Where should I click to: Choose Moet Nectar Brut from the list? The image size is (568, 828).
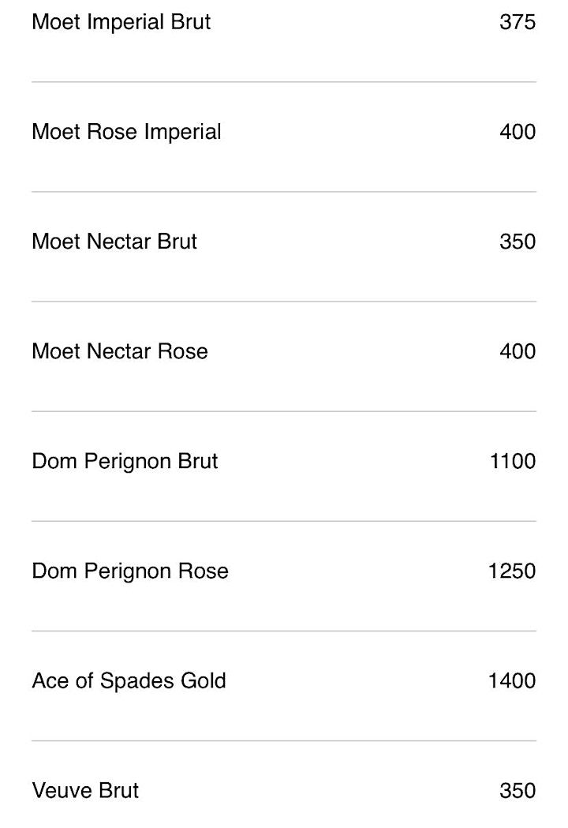click(114, 242)
